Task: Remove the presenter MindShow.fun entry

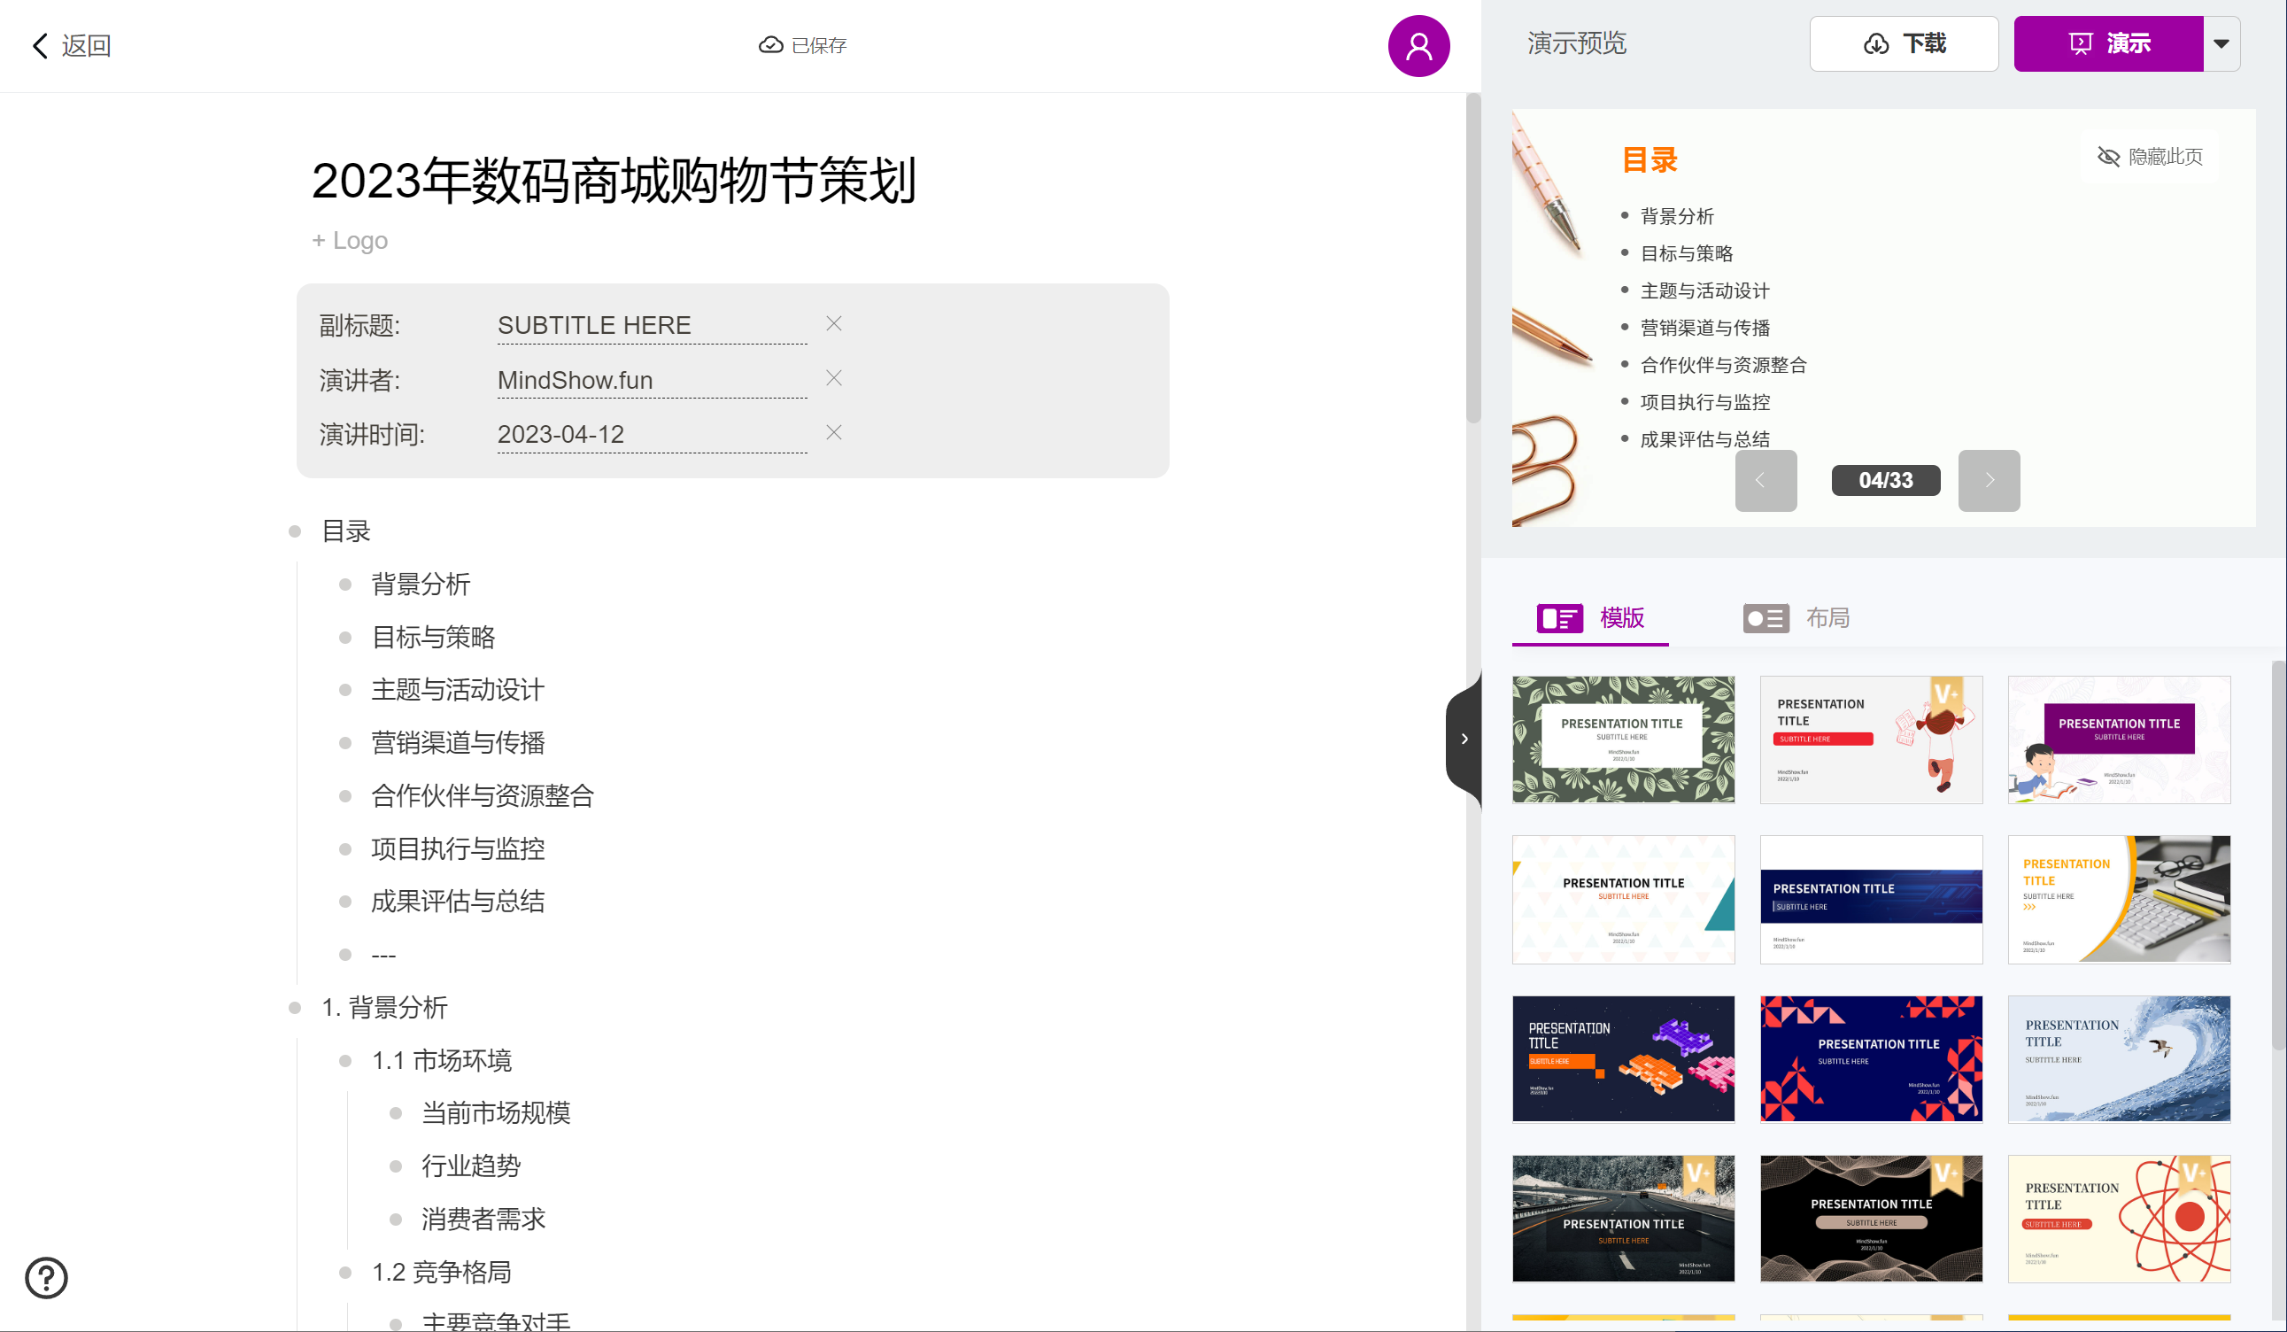Action: coord(833,379)
